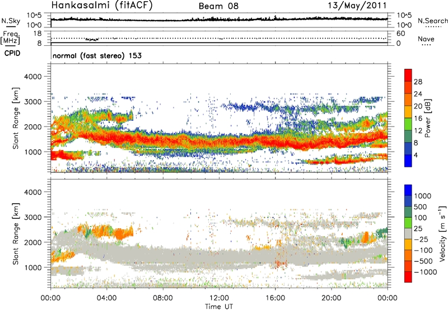The width and height of the screenshot is (448, 310).
Task: Click the "4" label on power color bar
Action: (x=416, y=155)
